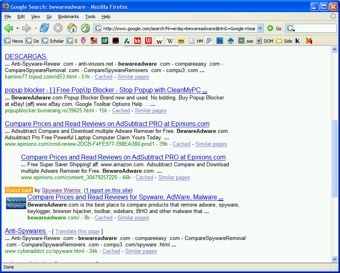Click the blue H square bookmark icon

tap(220, 41)
